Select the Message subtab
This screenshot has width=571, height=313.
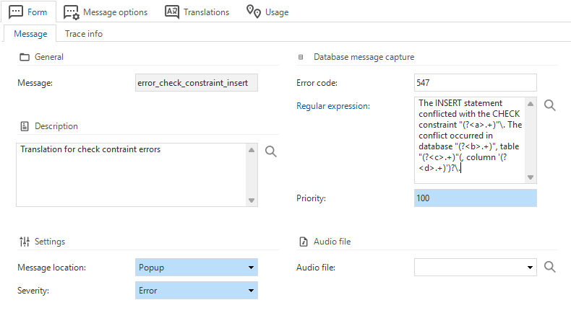[x=30, y=33]
